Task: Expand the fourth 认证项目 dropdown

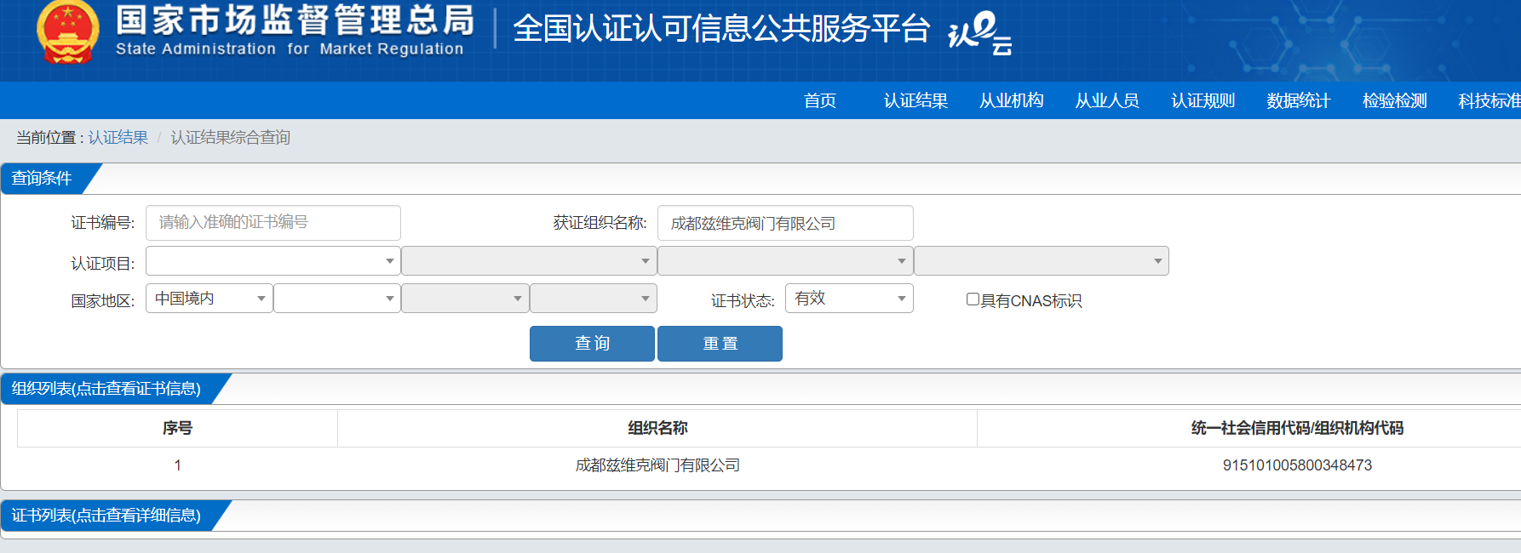Action: [x=1042, y=260]
